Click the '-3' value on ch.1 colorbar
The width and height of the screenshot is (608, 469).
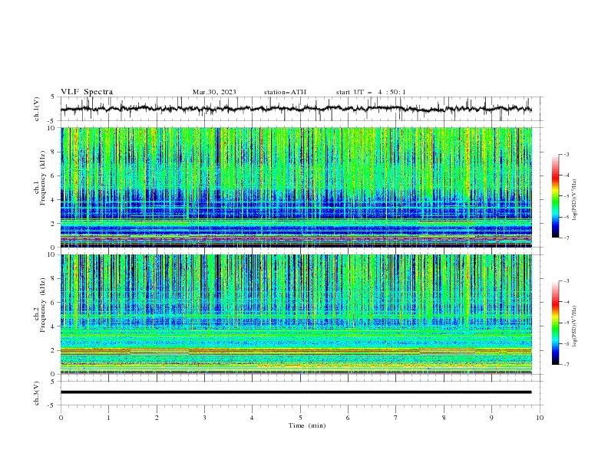(566, 154)
